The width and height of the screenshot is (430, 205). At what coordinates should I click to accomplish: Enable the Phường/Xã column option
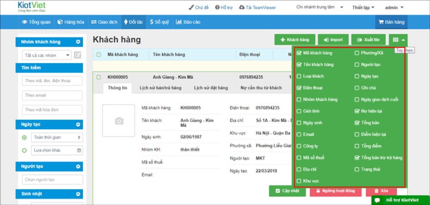(x=357, y=53)
